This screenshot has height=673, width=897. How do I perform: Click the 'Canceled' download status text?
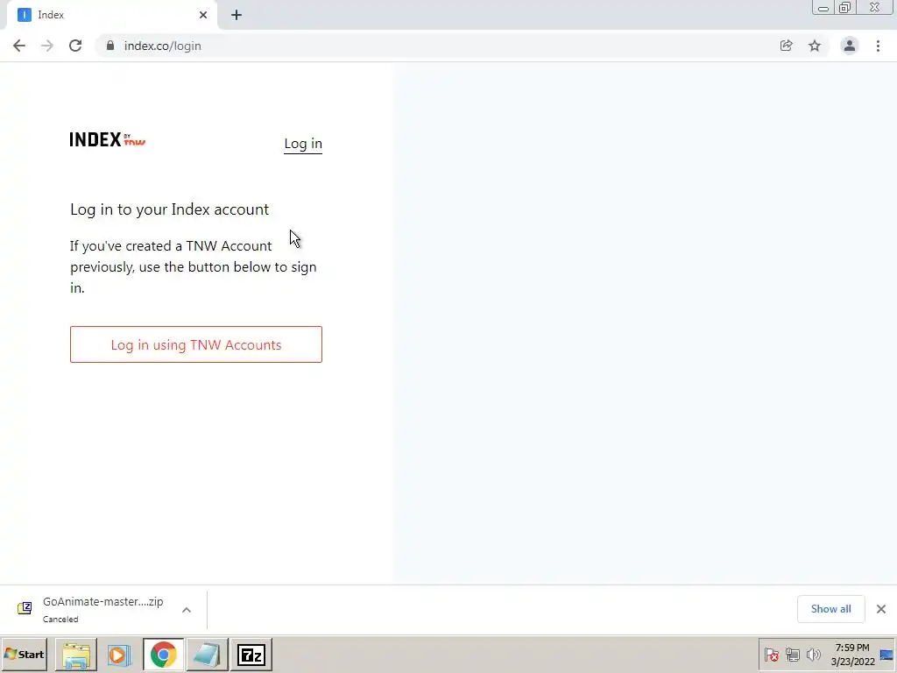60,620
